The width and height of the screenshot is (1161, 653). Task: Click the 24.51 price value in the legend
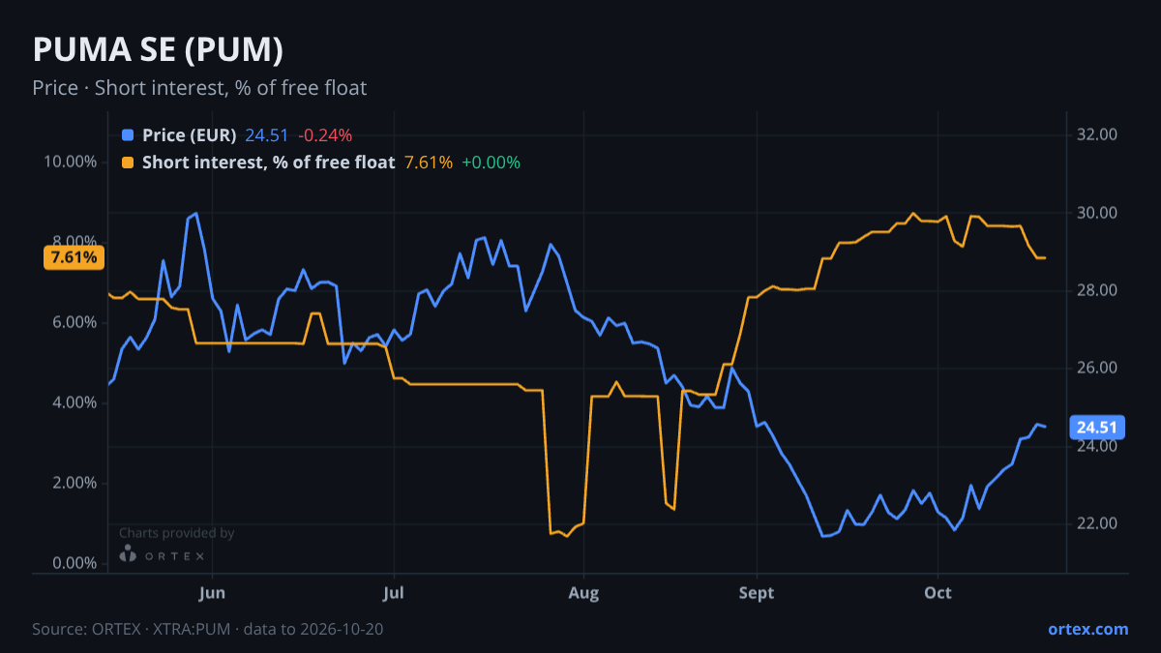click(x=267, y=135)
